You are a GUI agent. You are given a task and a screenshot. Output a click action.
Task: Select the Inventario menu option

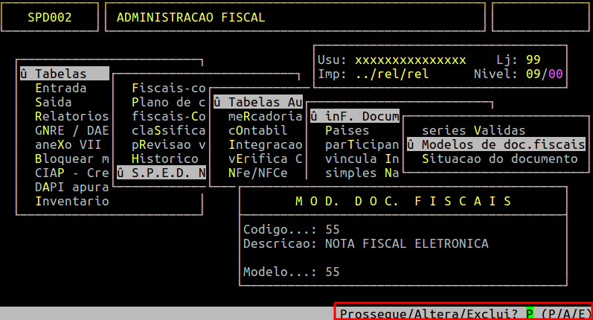coord(72,201)
